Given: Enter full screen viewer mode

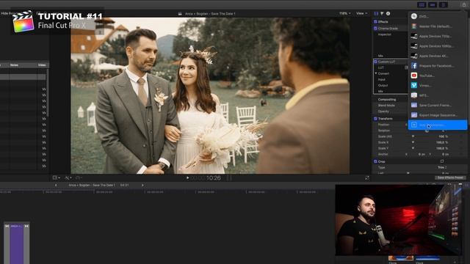Looking at the screenshot, I should coord(367,178).
